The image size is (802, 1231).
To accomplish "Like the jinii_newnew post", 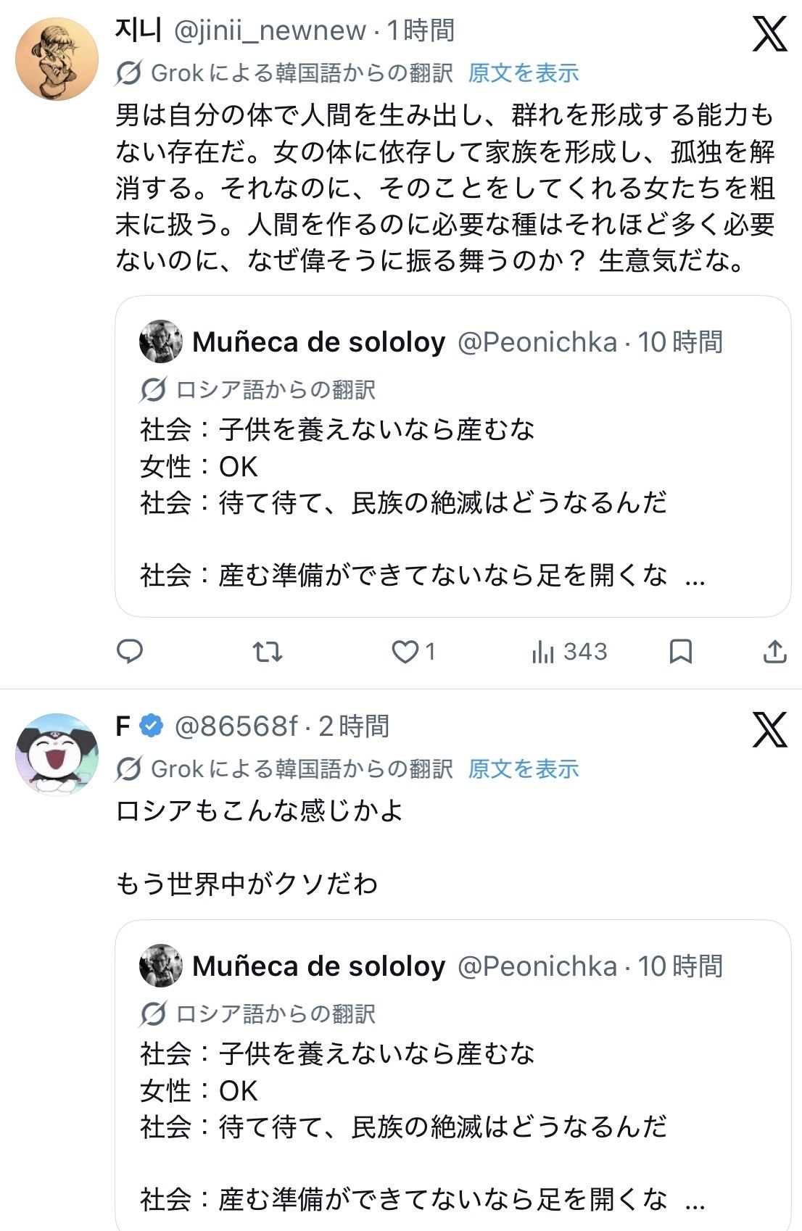I will pyautogui.click(x=405, y=652).
